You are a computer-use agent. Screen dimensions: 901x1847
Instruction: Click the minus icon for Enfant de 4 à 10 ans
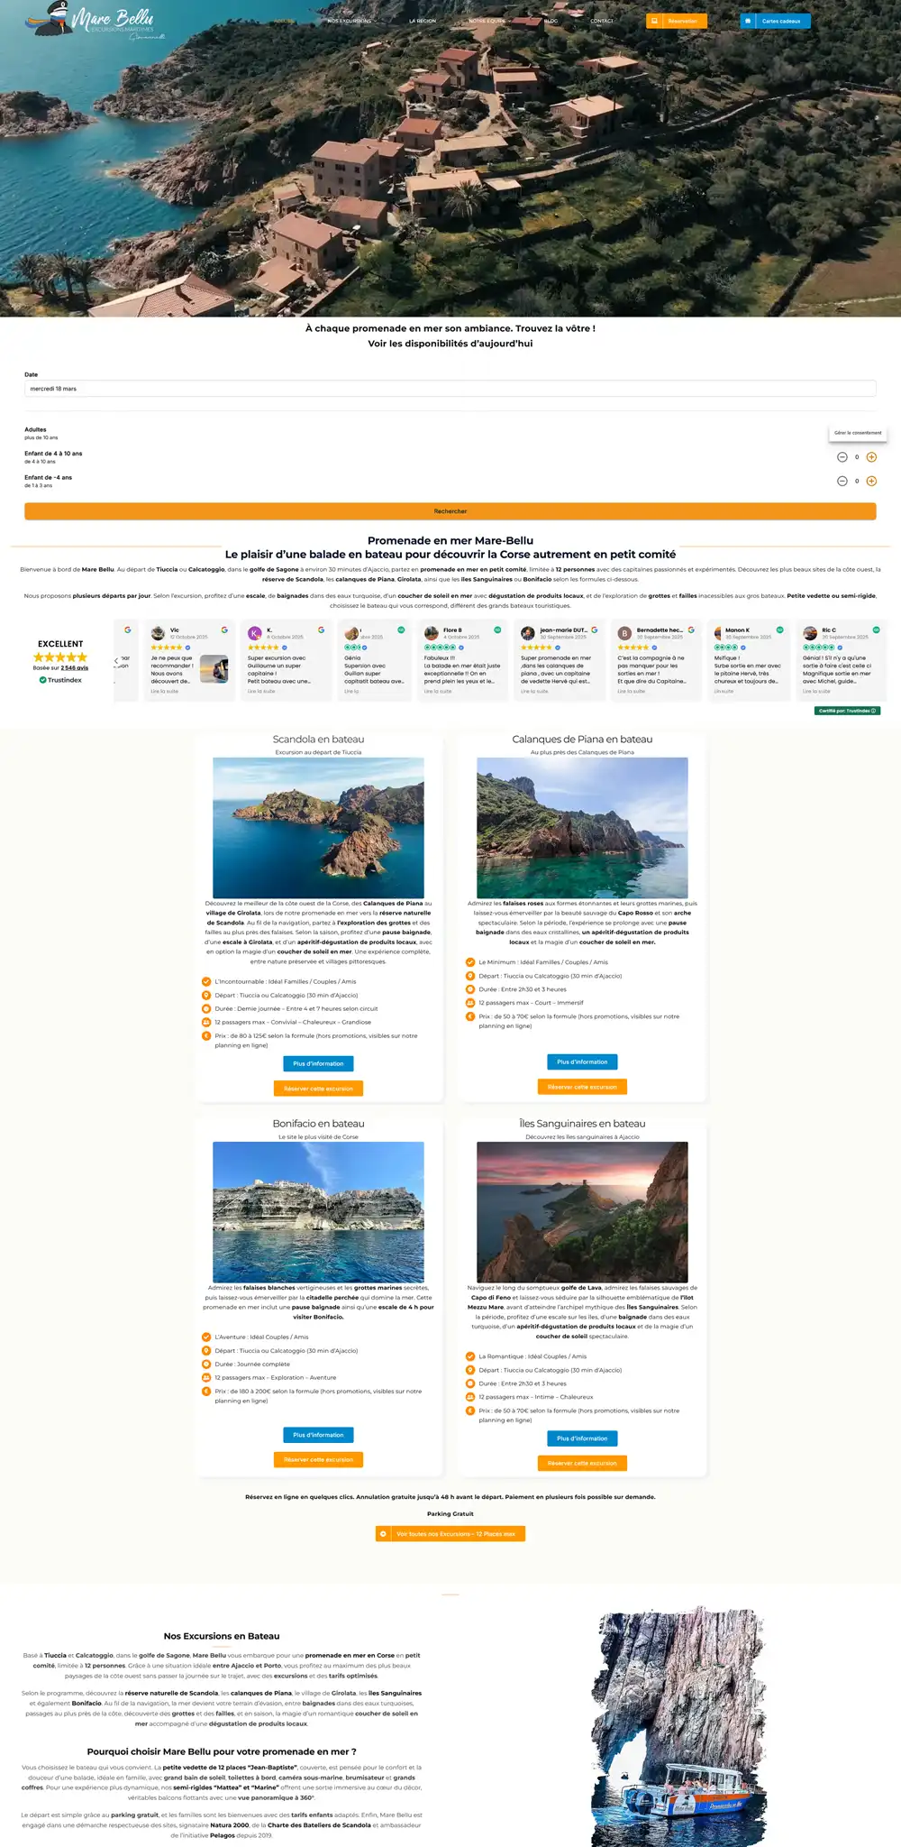tap(842, 457)
